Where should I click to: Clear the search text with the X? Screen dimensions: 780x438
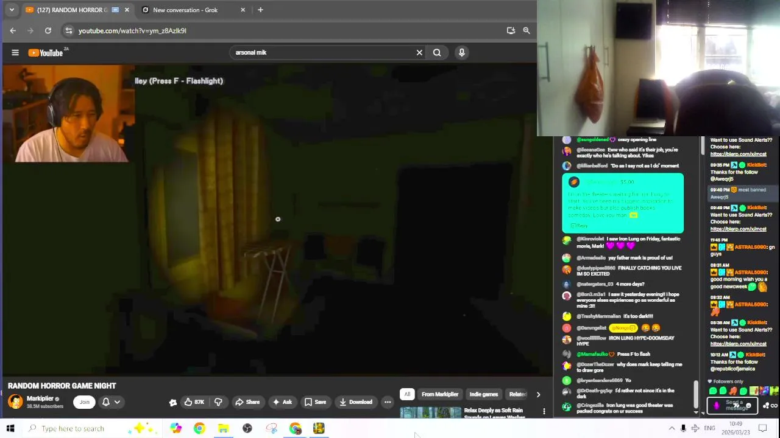(x=419, y=52)
